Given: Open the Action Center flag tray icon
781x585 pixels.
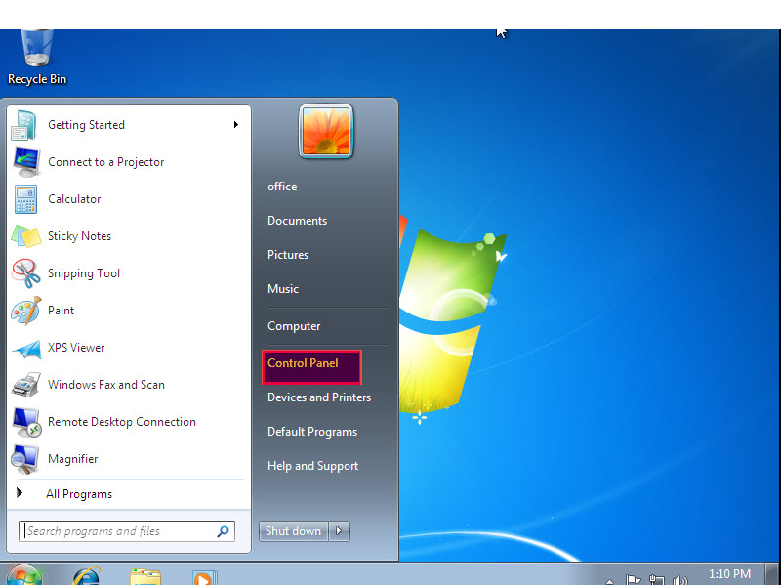Looking at the screenshot, I should pyautogui.click(x=633, y=580).
